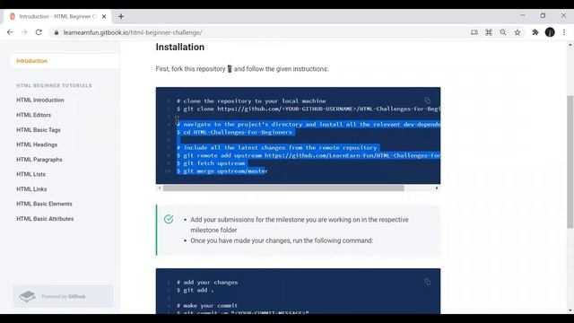This screenshot has height=323, width=574.
Task: Open the Chrome profile avatar
Action: (550, 32)
